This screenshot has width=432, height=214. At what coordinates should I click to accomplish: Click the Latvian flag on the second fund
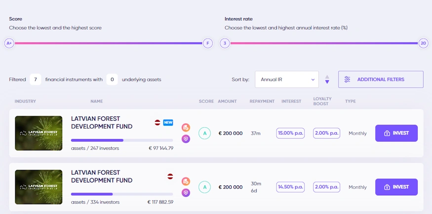(x=170, y=176)
